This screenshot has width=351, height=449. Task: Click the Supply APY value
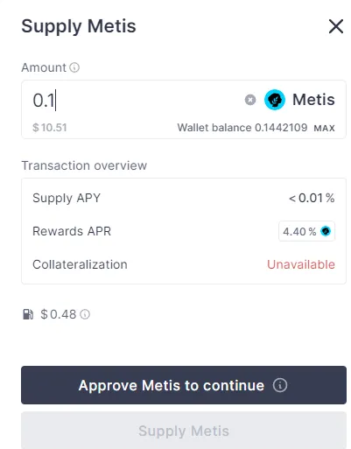coord(312,198)
